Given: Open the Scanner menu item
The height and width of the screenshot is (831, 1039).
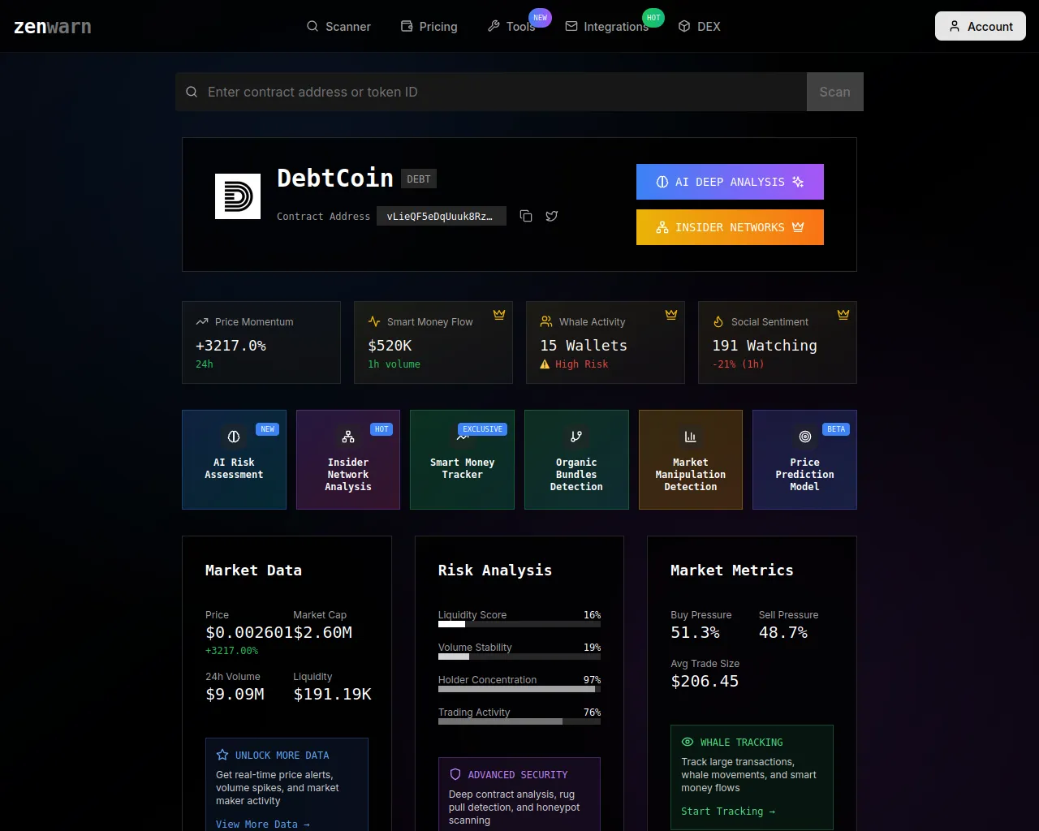Looking at the screenshot, I should pos(338,26).
